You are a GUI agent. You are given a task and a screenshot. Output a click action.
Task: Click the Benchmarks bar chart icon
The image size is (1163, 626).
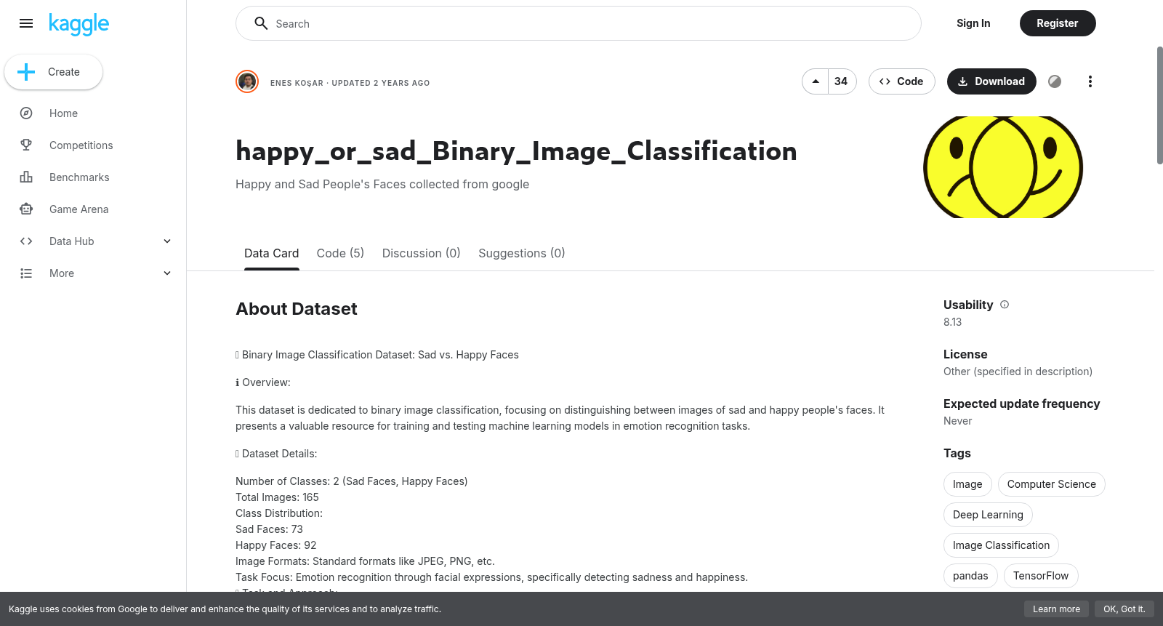coord(26,177)
